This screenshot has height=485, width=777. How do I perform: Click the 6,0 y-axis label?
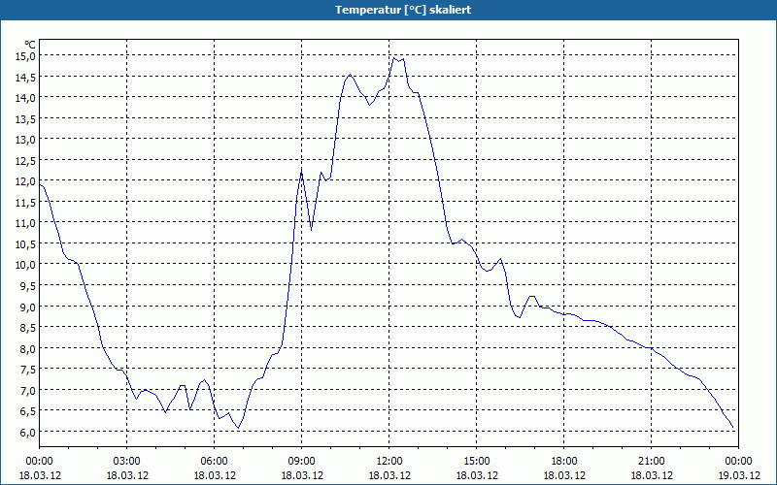(x=28, y=432)
